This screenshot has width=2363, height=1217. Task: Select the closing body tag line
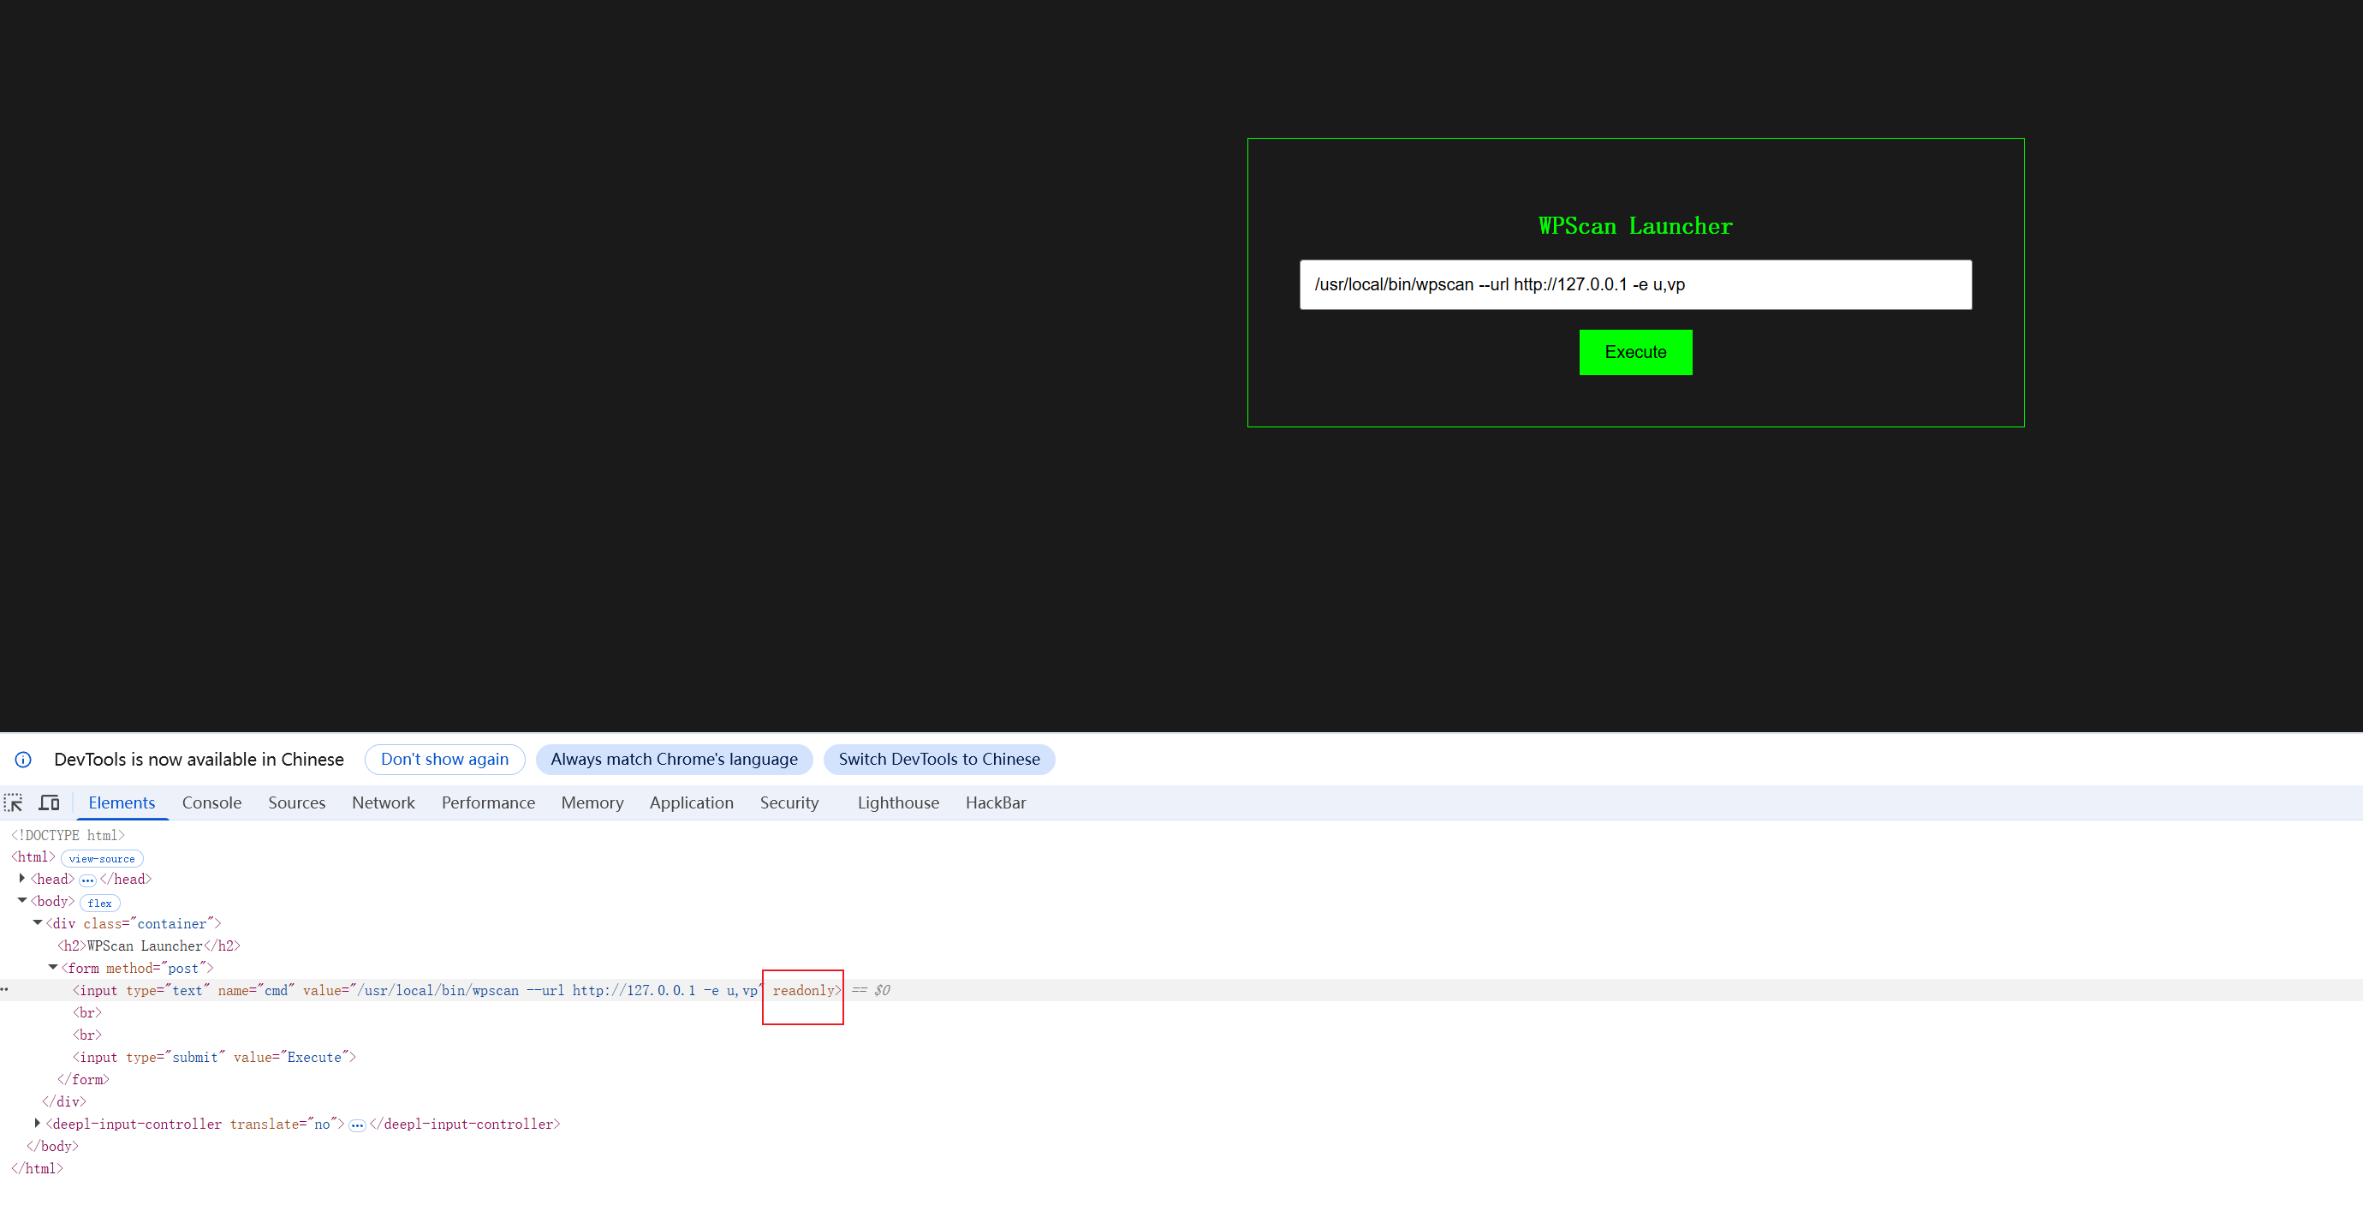(x=52, y=1146)
